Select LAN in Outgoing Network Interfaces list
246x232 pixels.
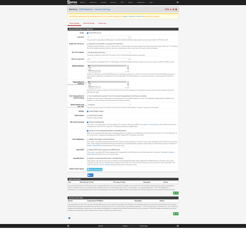pos(107,85)
